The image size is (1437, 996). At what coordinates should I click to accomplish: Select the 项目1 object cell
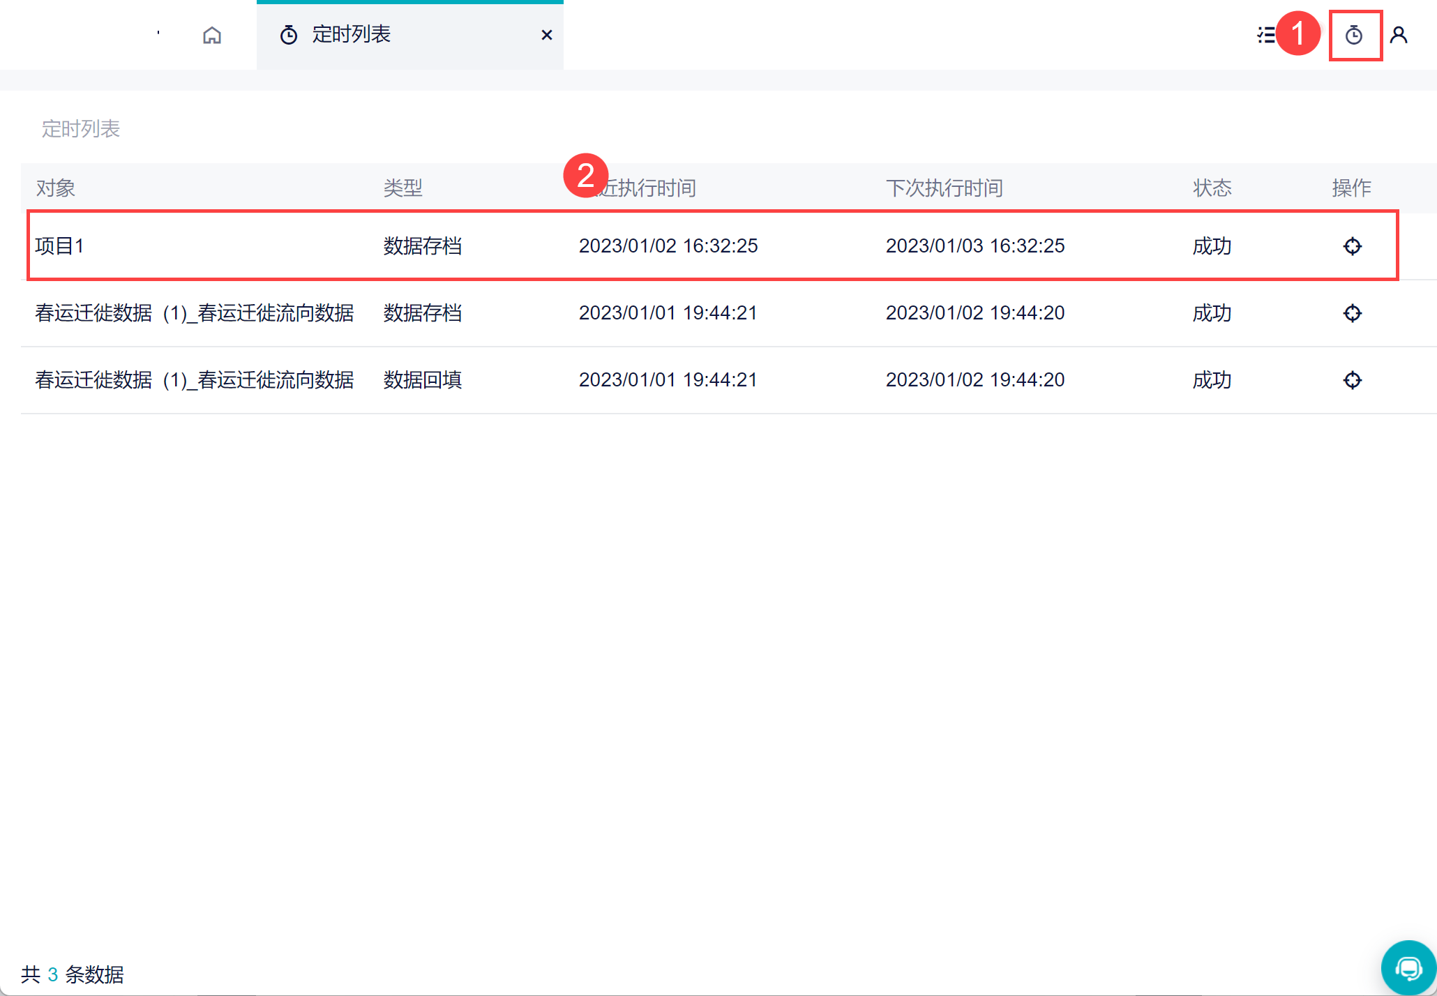(60, 246)
